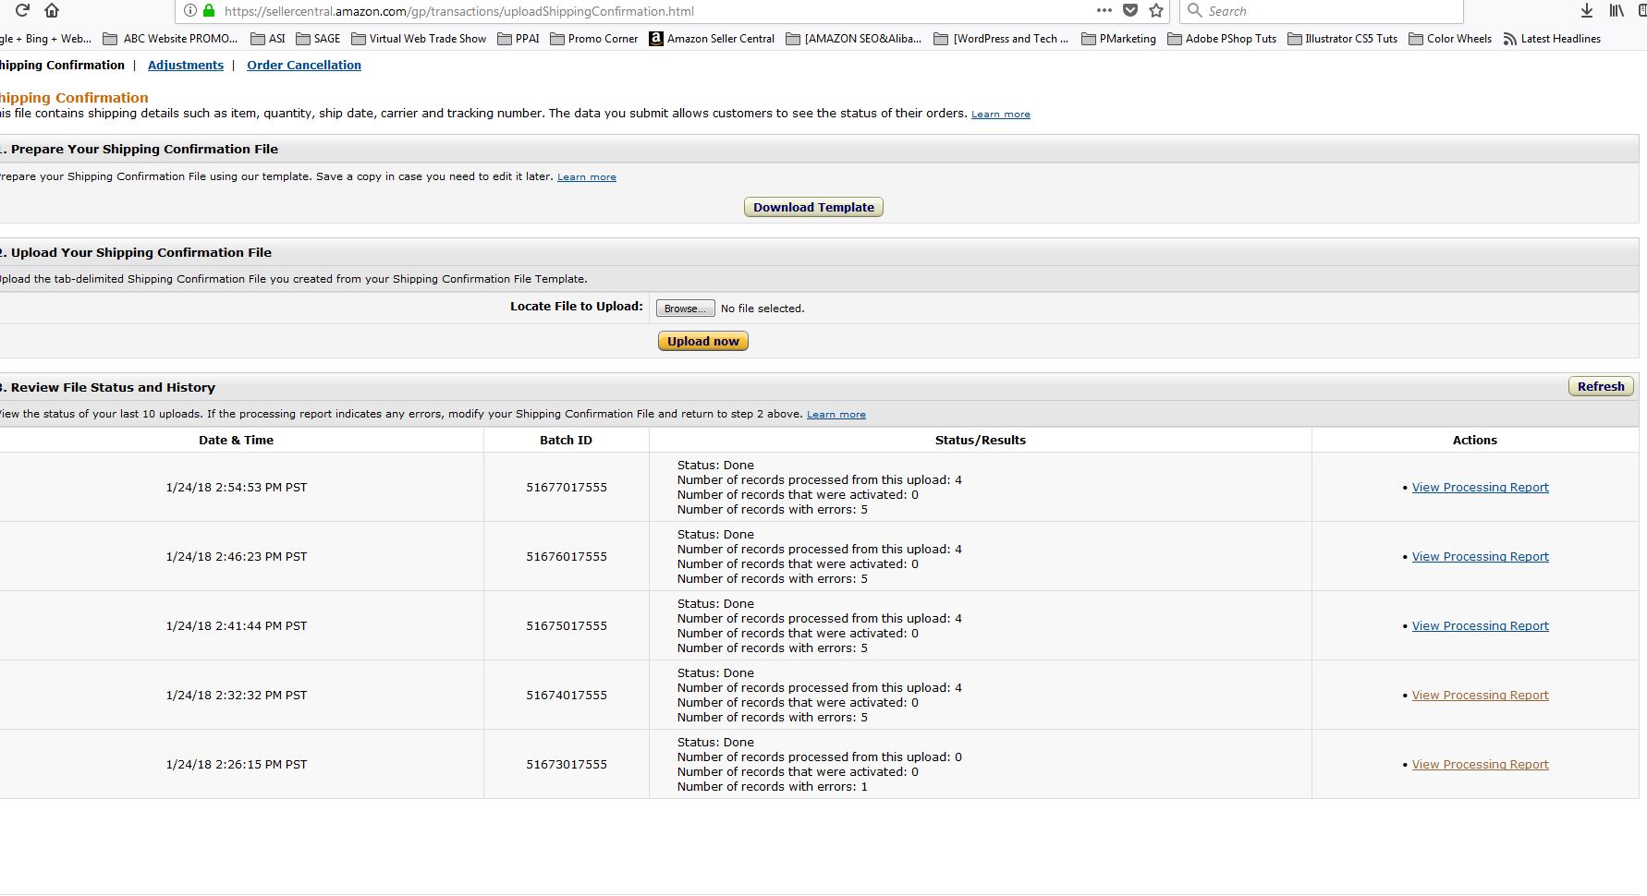Click the "No file selected." text

[762, 309]
